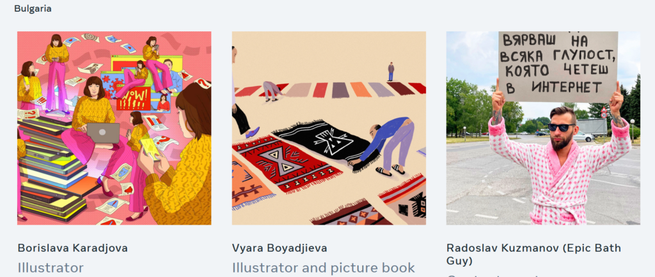This screenshot has width=655, height=277.
Task: Open Vyara Boyadjieva's rug illustration thumbnail
Action: 329,128
